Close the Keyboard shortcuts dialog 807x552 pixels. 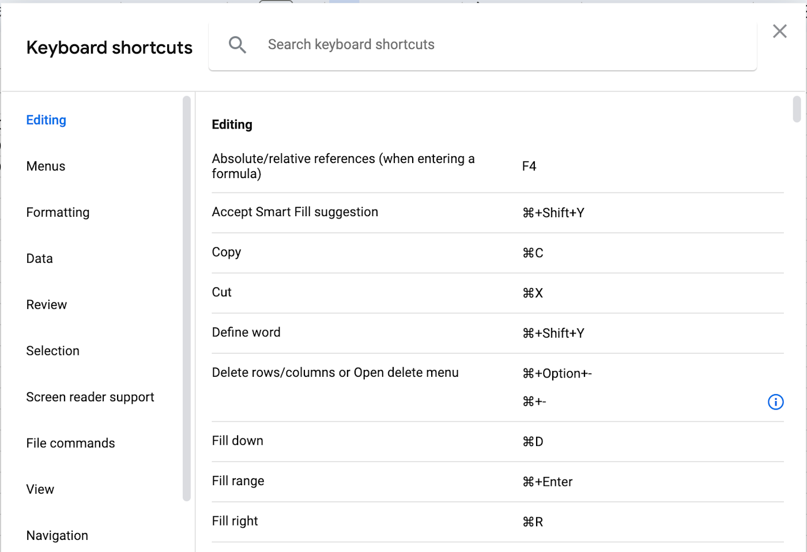(x=779, y=31)
